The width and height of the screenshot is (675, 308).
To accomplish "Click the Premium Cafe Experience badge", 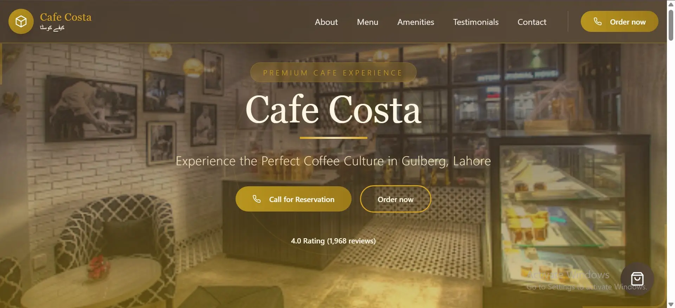I will point(333,73).
